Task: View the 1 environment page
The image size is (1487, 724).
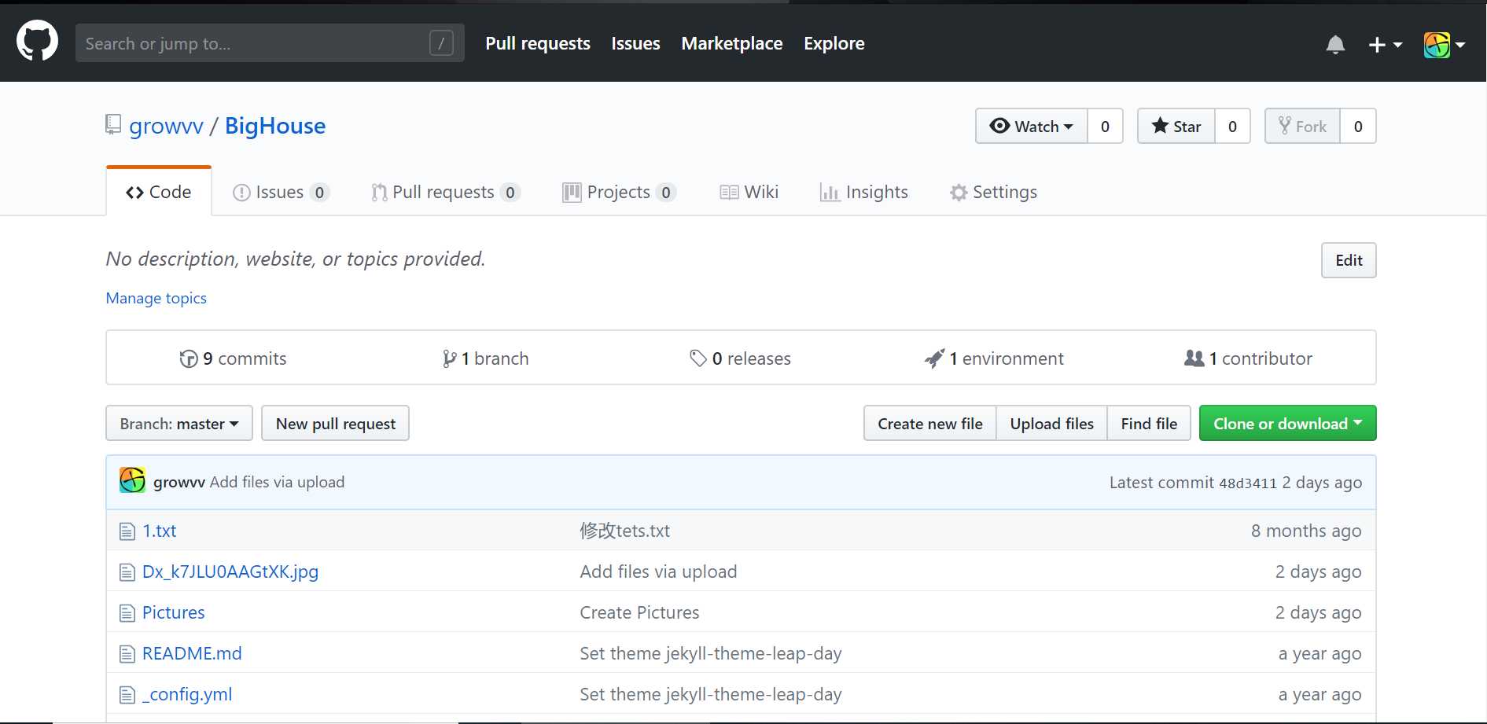Action: [994, 358]
